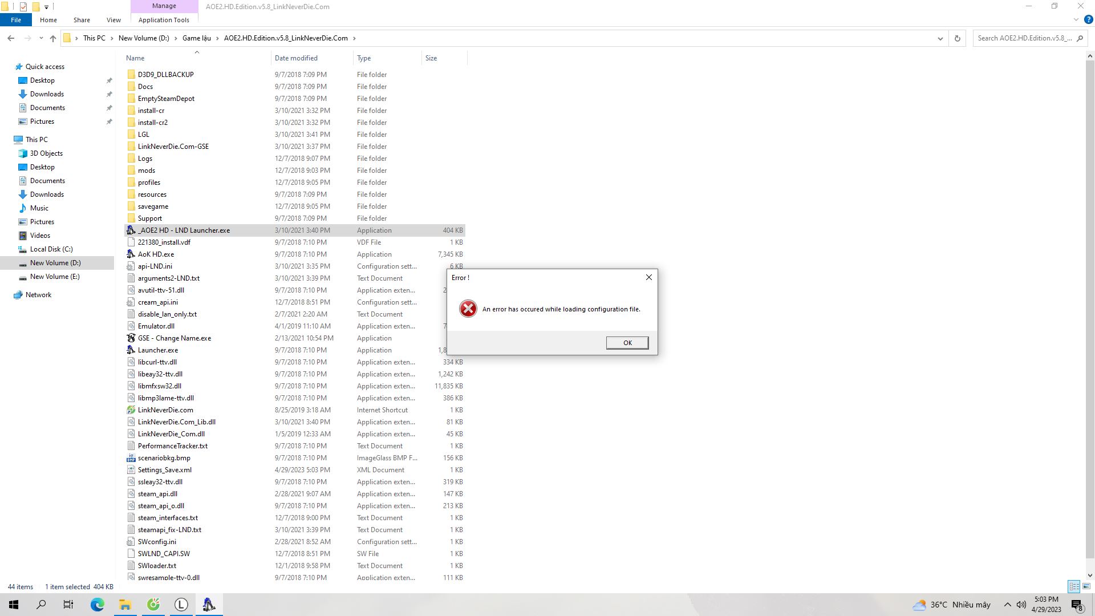Expand the ribbon using the chevron

pos(1076,20)
